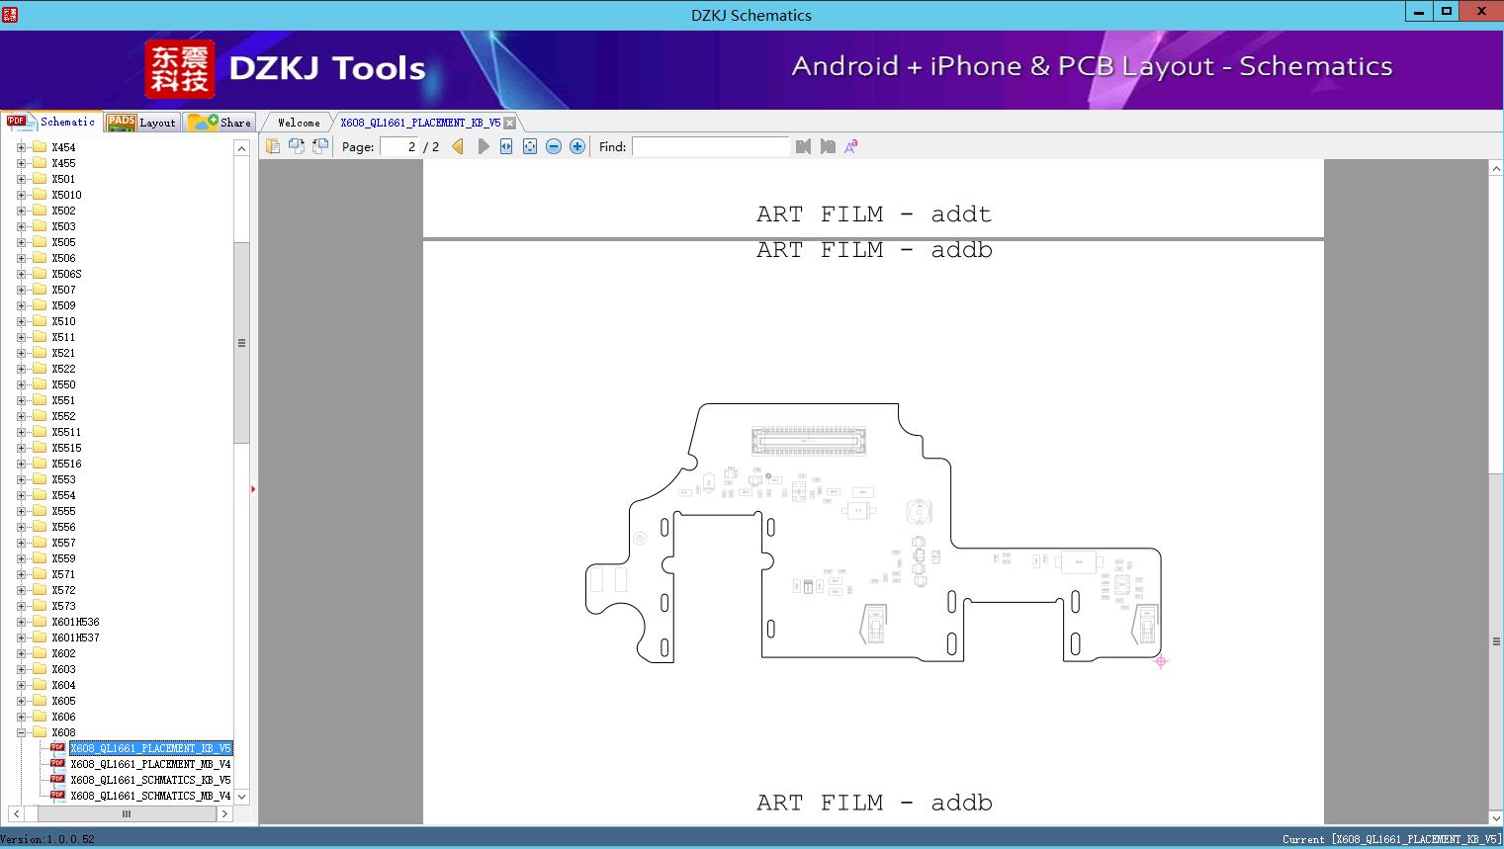Toggle case-sensitive search icon
The height and width of the screenshot is (849, 1504).
pyautogui.click(x=850, y=145)
